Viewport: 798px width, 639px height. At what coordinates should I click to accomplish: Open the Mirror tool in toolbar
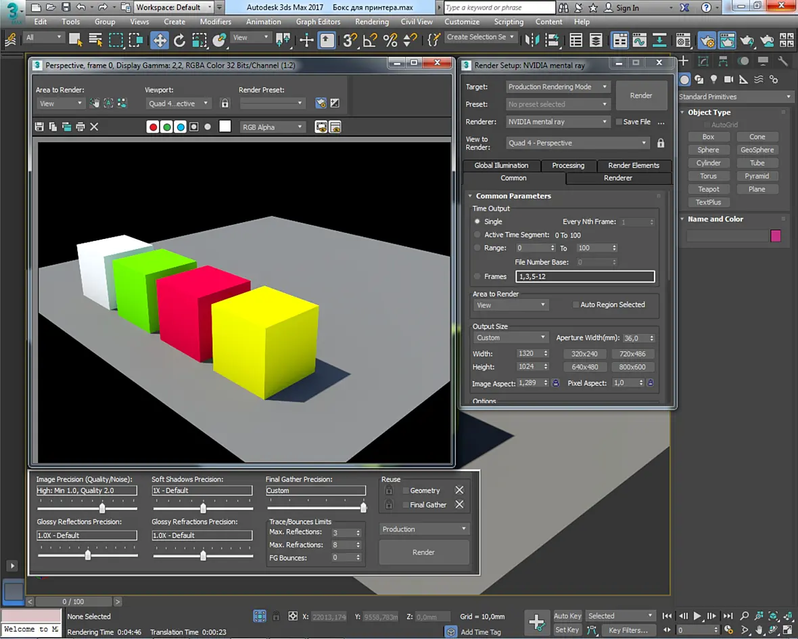tap(532, 40)
